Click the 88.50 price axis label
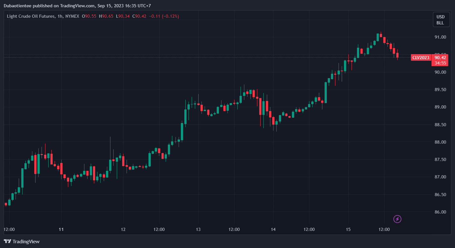Viewport: 455px width, 248px height. click(440, 125)
